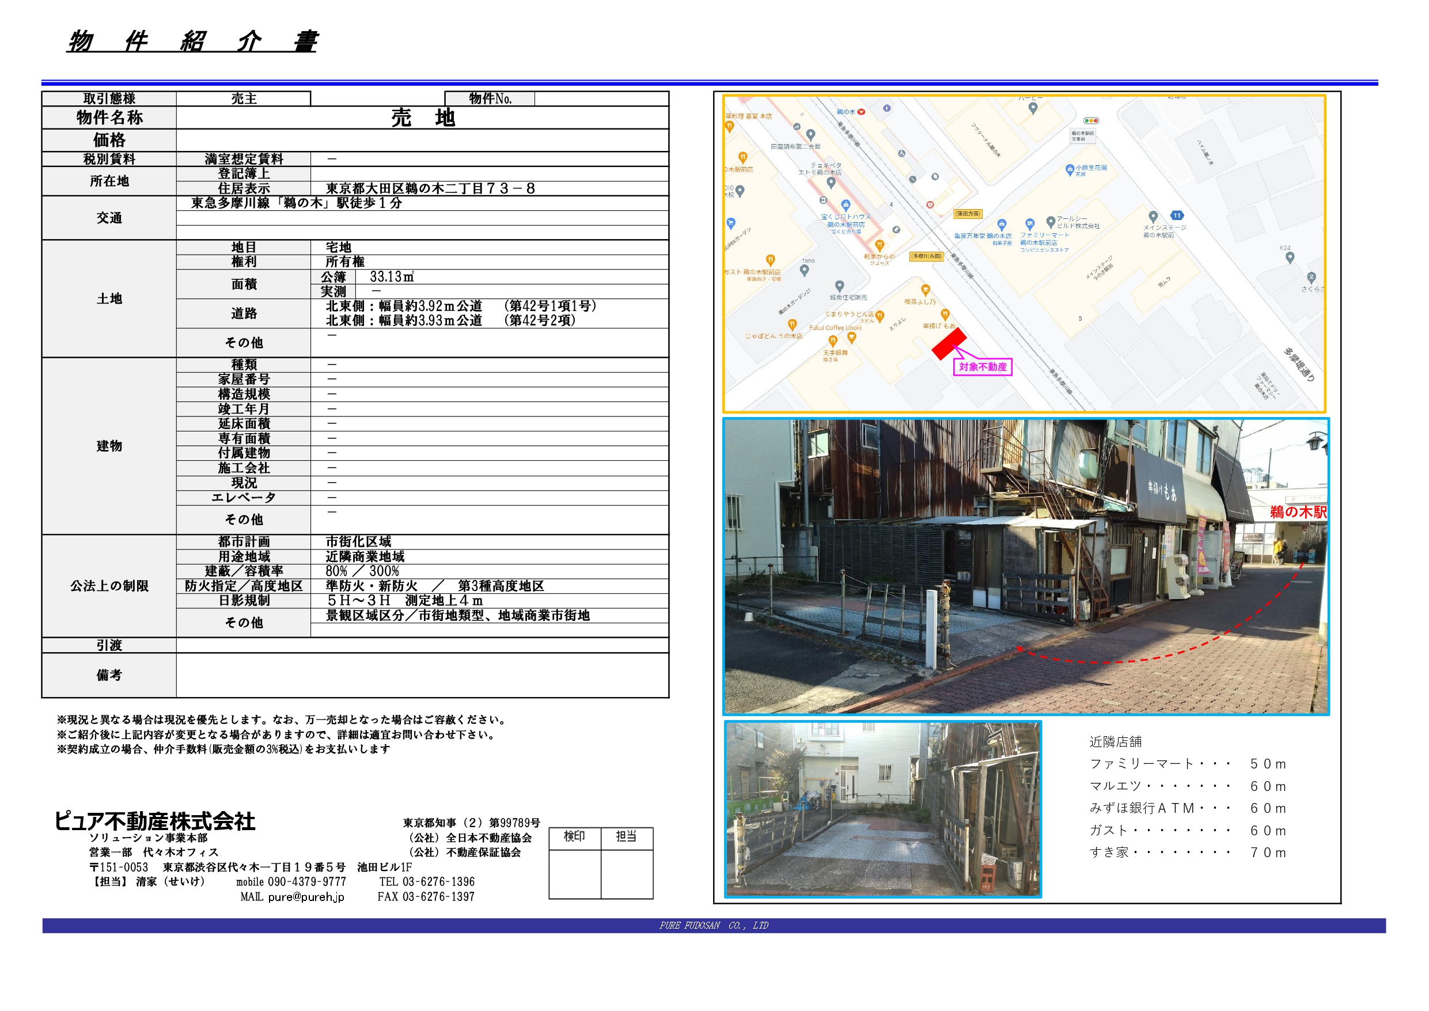Screen dimensions: 1429x1011
Task: Click the small vacant lot photo
Action: click(x=882, y=809)
